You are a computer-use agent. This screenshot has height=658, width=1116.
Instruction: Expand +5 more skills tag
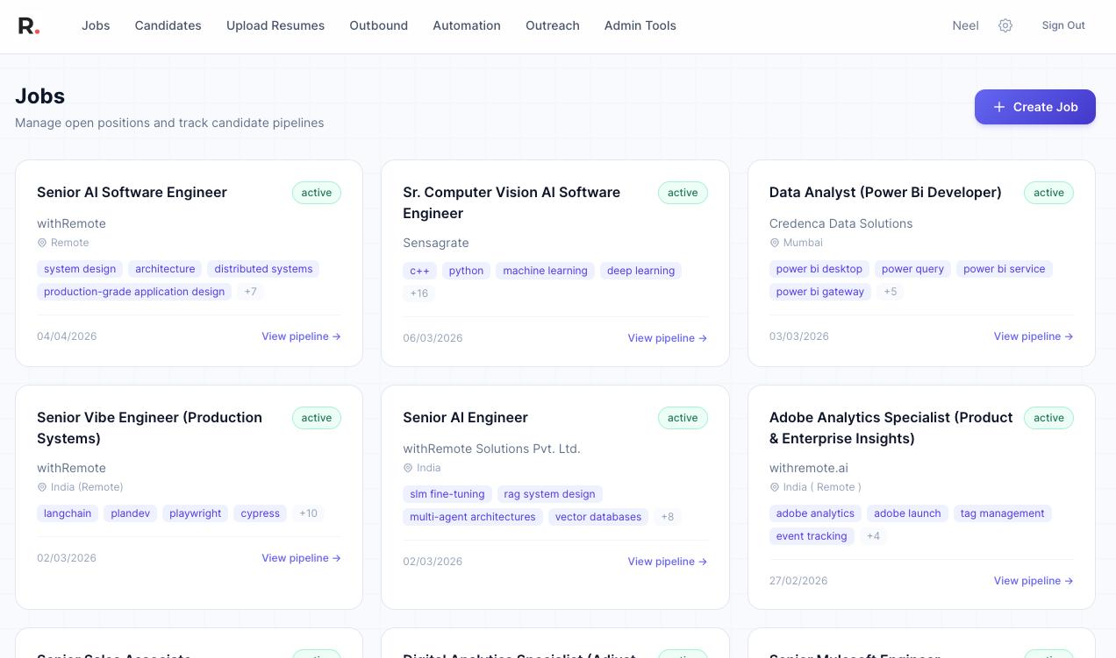coord(891,292)
